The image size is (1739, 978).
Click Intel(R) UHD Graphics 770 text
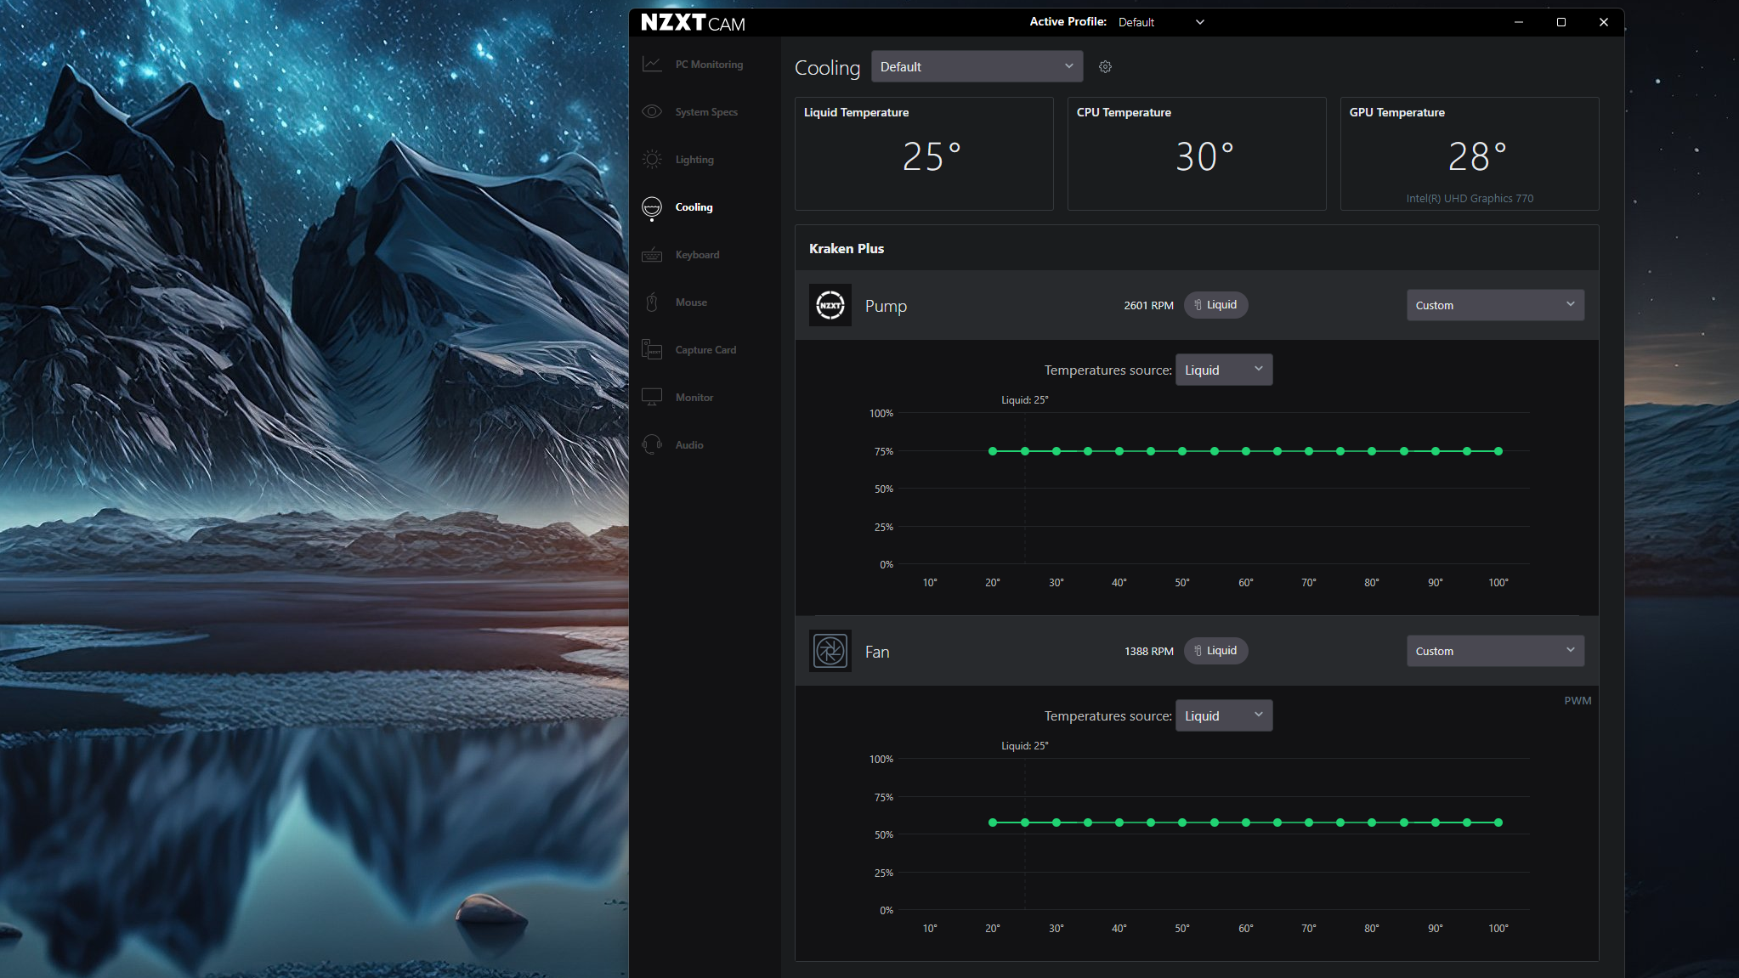coord(1470,199)
